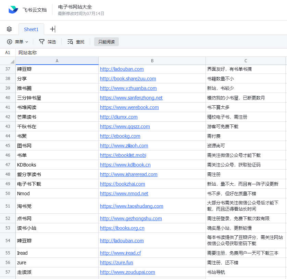Select row 51 header
The image size is (287, 279).
pyautogui.click(x=8, y=206)
